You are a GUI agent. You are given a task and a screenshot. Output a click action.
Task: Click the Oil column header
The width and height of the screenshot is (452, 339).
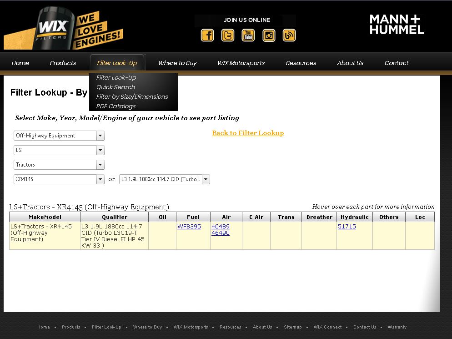(x=162, y=217)
